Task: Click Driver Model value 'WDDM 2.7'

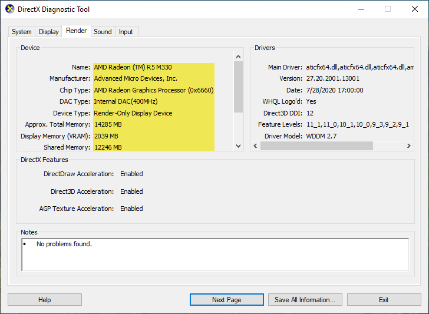Action: (321, 136)
